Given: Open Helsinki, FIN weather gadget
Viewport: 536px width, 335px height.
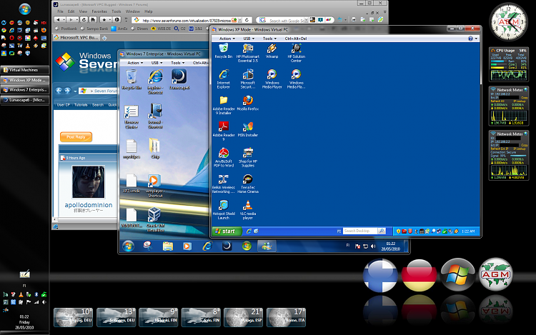Looking at the screenshot, I should point(158,317).
